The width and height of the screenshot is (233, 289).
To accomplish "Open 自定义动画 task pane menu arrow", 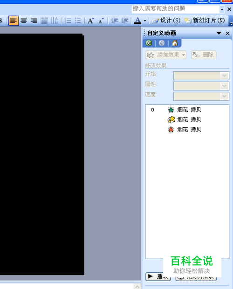I will coord(219,33).
